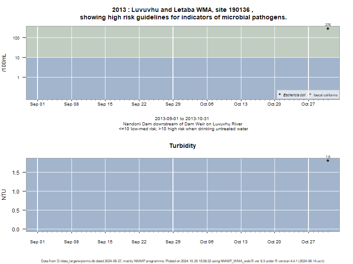Click the data source footer text
353x264 pixels.
[x=183, y=261]
